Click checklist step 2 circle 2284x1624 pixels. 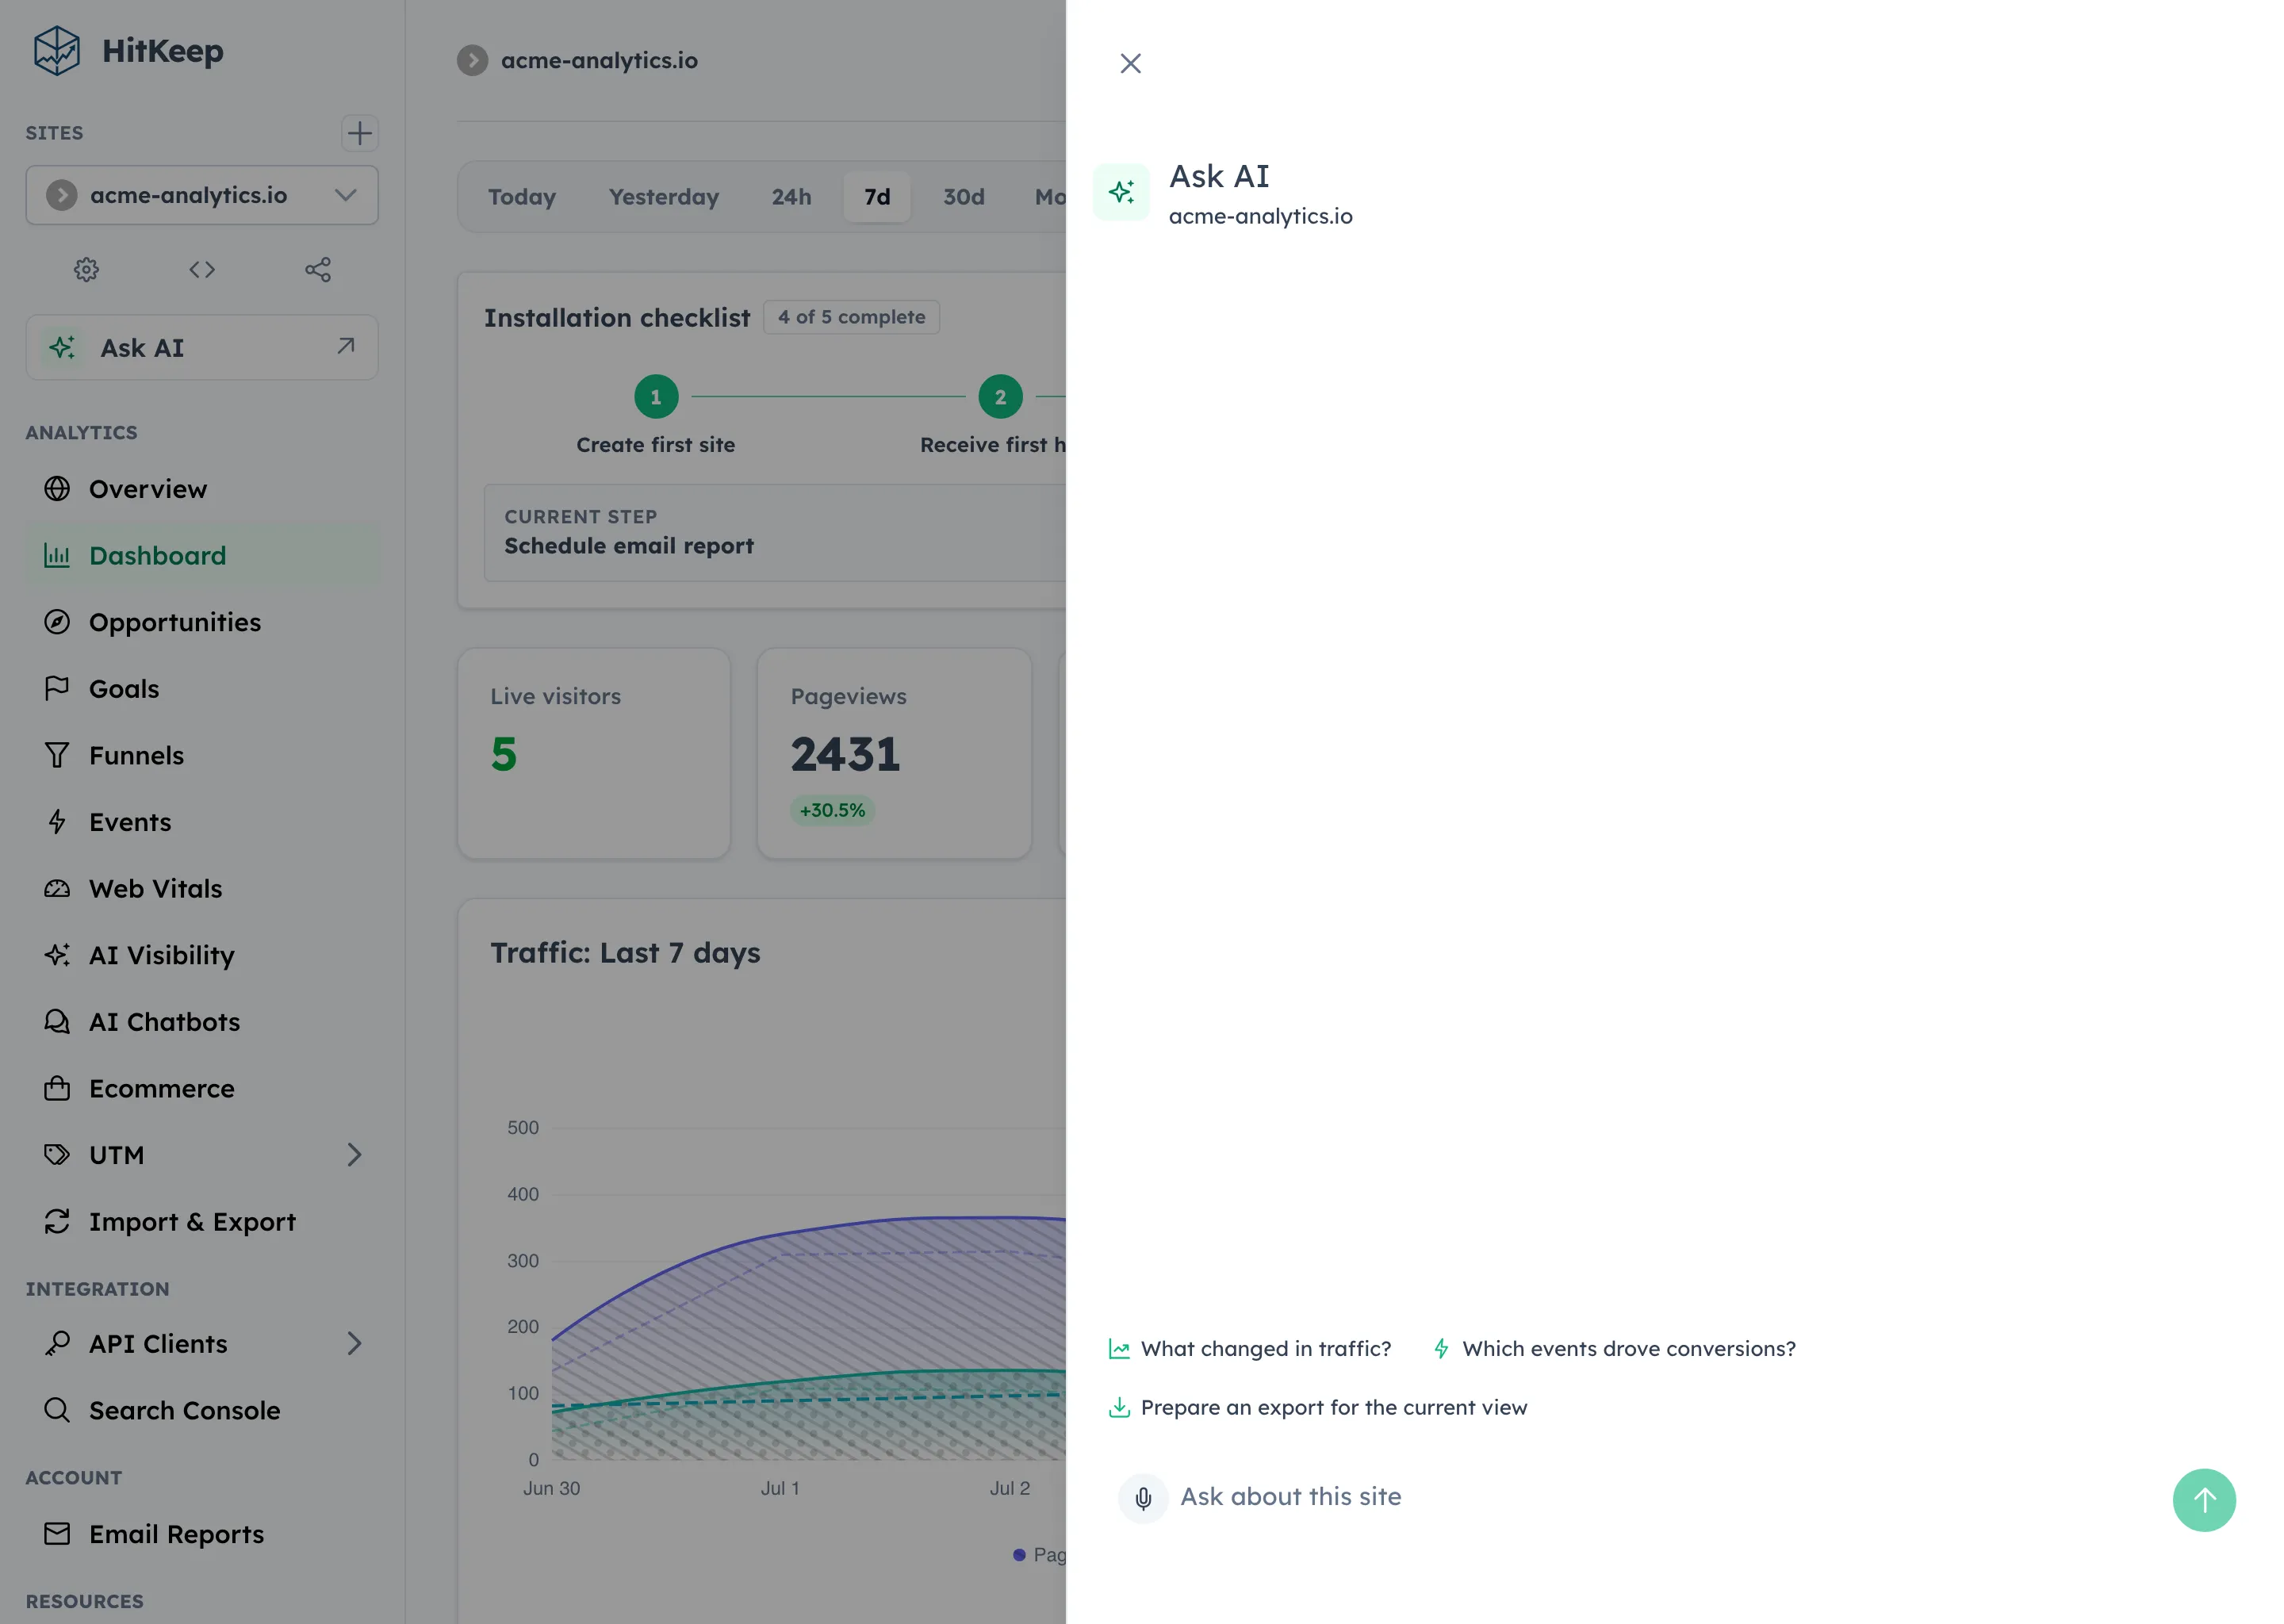coord(1000,397)
